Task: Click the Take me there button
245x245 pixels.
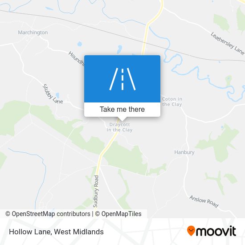Action: (x=122, y=110)
